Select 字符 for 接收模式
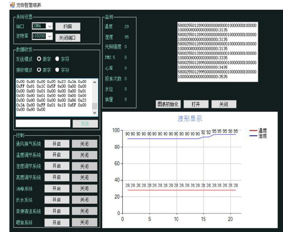 point(57,70)
